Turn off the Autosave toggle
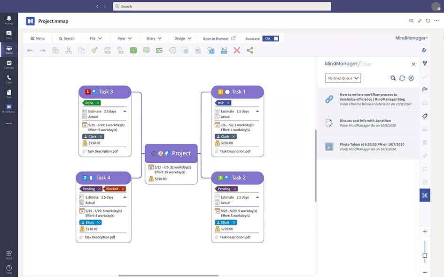Viewport: 444px width, 277px height. (x=271, y=38)
